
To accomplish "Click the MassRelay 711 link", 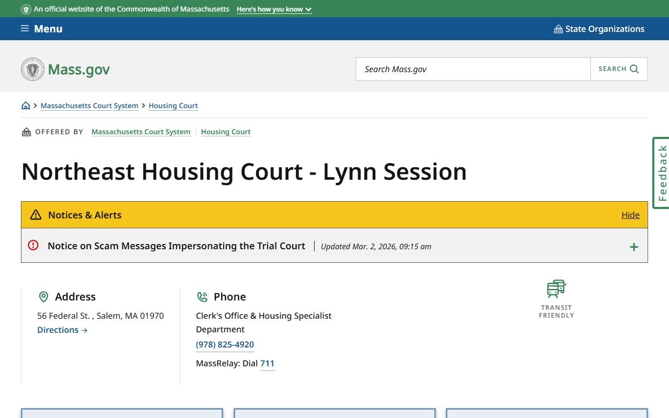I will (x=267, y=363).
